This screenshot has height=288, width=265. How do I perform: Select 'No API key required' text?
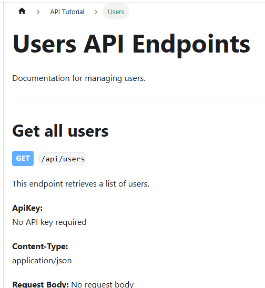[x=49, y=222]
